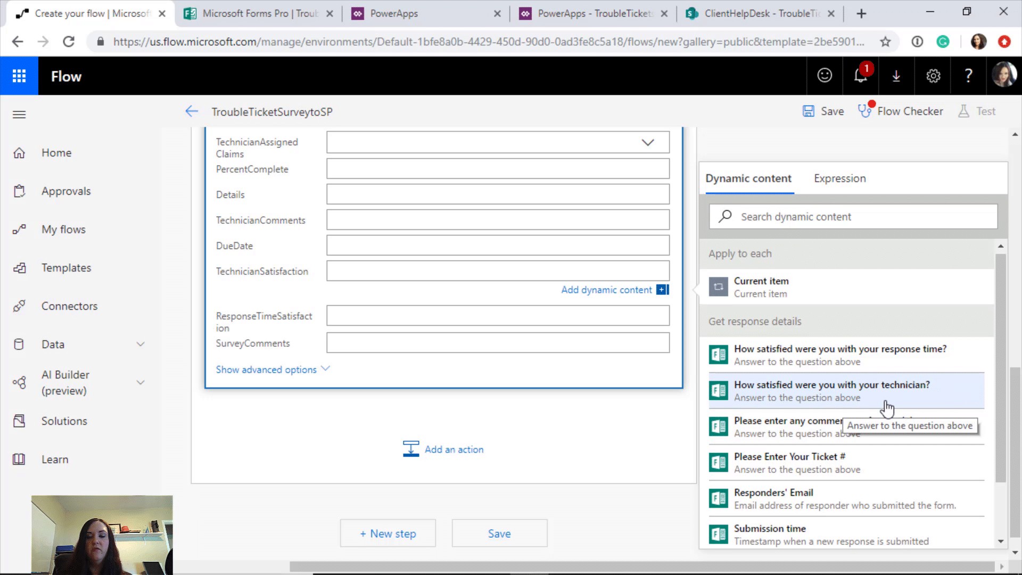This screenshot has height=575, width=1022.
Task: Insert 'How satisfied were you with your response time?'
Action: point(846,355)
